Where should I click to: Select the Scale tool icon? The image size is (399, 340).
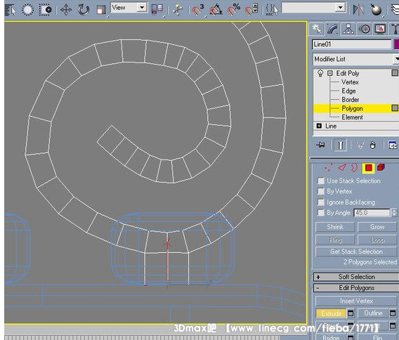[101, 10]
